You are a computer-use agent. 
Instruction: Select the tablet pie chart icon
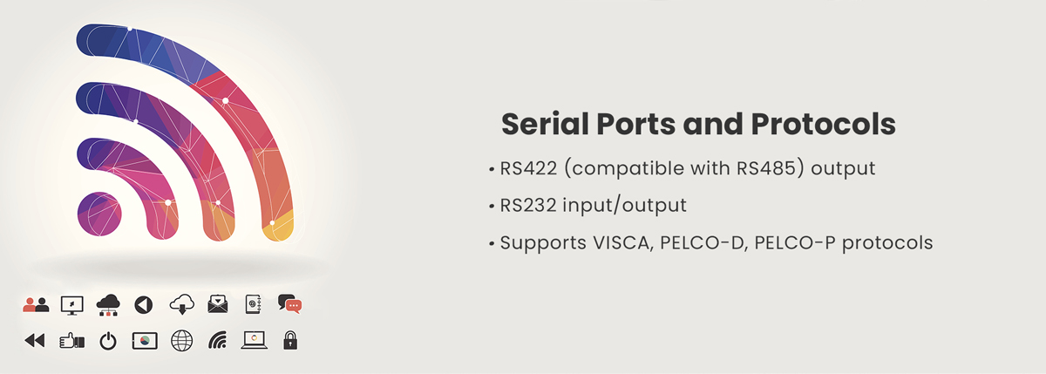145,341
